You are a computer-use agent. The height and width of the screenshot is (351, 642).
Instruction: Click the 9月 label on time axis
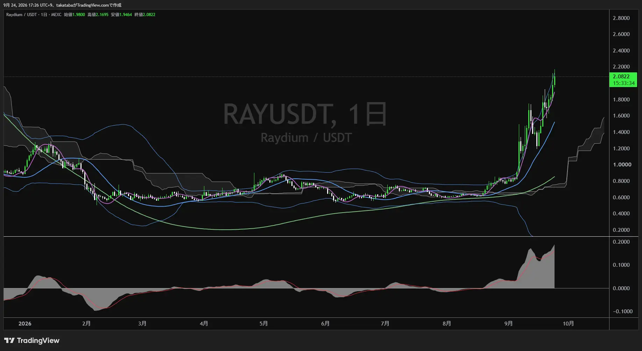point(509,324)
